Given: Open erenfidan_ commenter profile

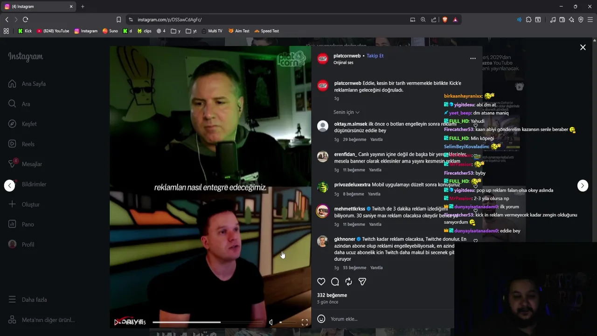Looking at the screenshot, I should tap(345, 154).
